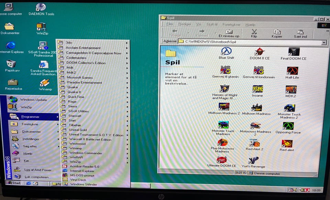
Task: Open the Foretrukne menu in Spil window
Action: [x=231, y=25]
